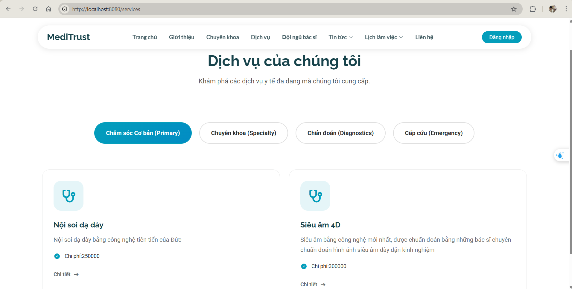The width and height of the screenshot is (572, 289).
Task: Expand the Tin tức dropdown
Action: (x=340, y=37)
